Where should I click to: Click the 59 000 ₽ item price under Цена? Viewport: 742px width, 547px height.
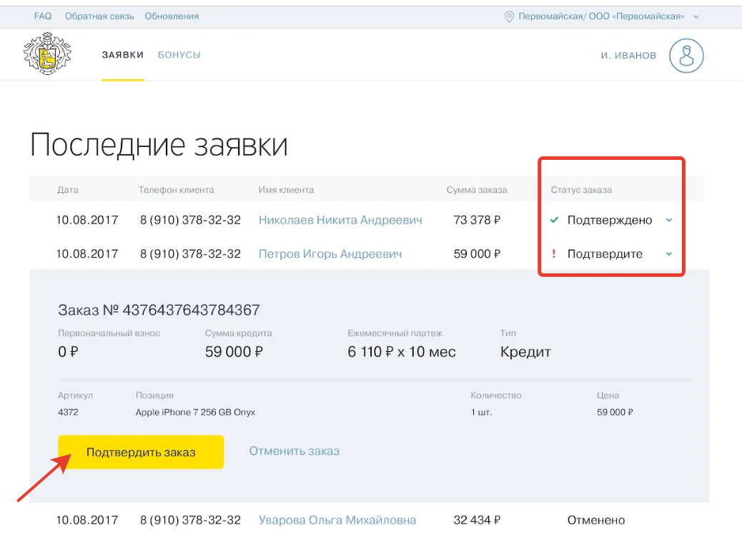[x=615, y=412]
